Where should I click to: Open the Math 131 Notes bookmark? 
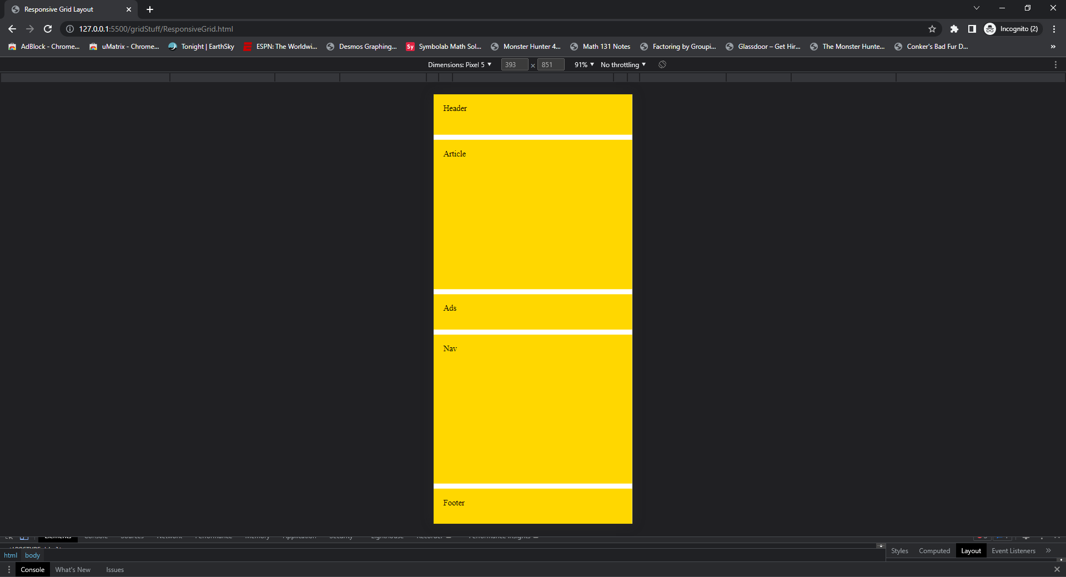[x=600, y=47]
